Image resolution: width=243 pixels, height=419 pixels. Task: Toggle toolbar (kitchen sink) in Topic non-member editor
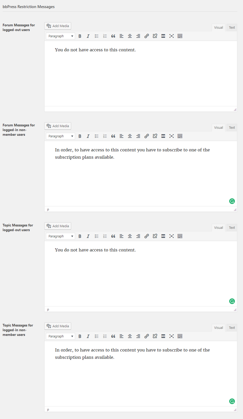(x=180, y=336)
